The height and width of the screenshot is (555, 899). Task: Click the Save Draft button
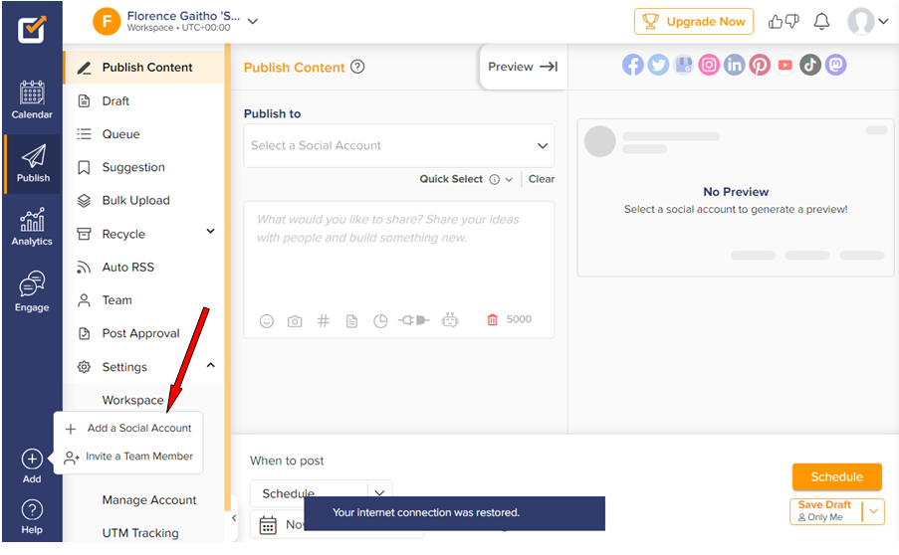click(825, 510)
